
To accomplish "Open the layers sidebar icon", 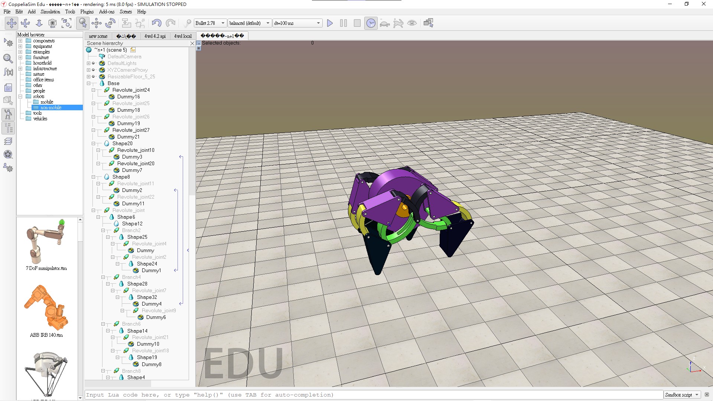I will (x=8, y=141).
